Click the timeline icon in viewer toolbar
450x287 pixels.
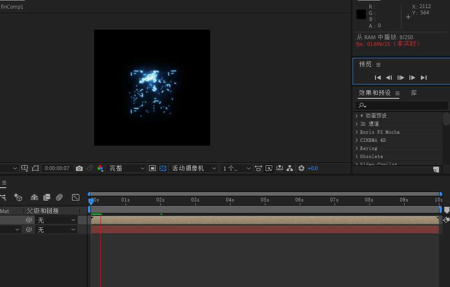279,168
